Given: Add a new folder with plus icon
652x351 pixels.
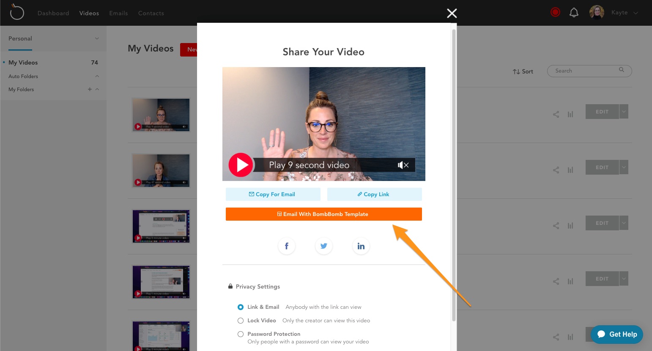Looking at the screenshot, I should pyautogui.click(x=90, y=89).
